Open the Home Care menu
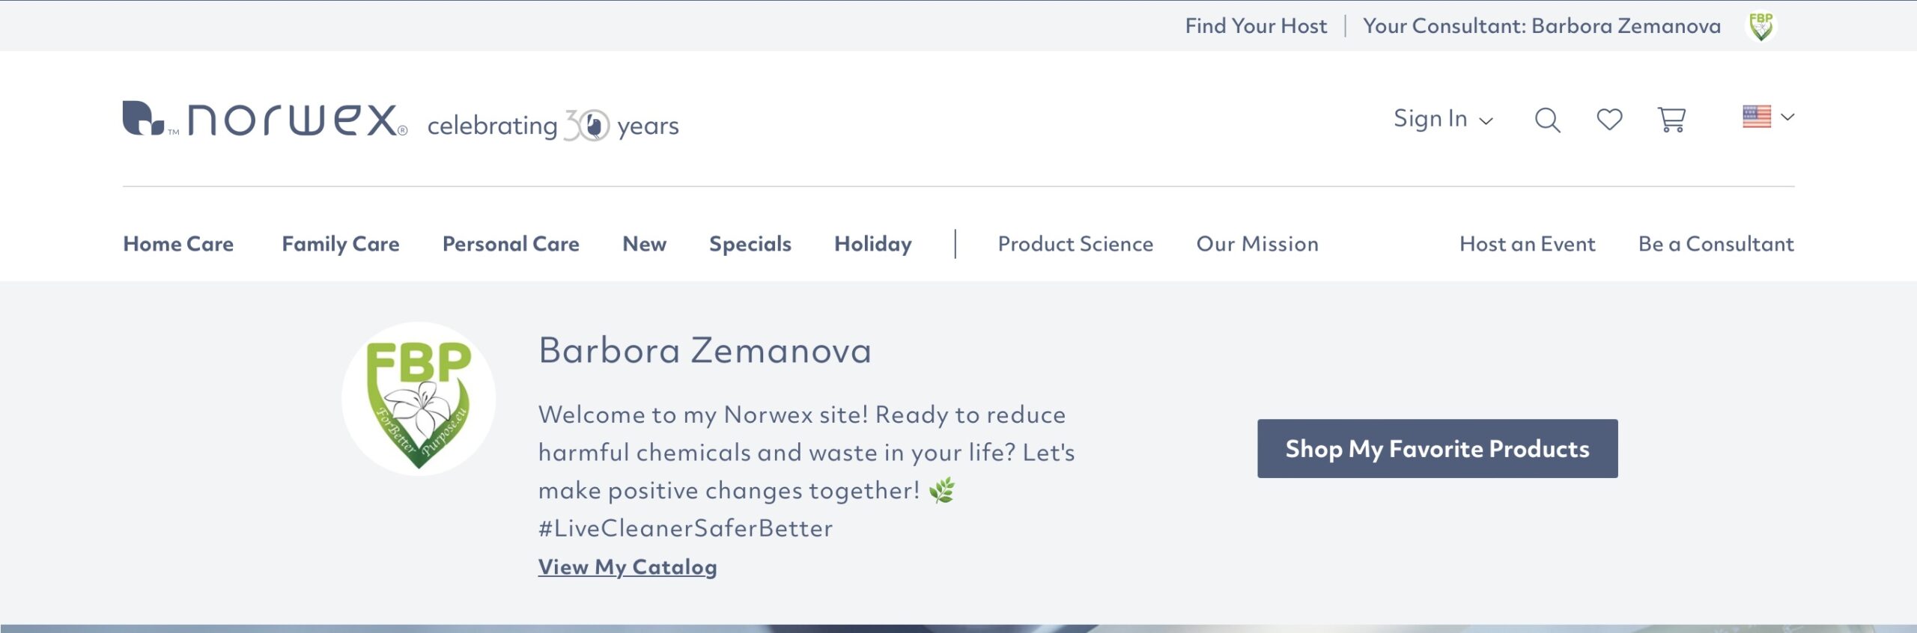The image size is (1917, 633). click(178, 244)
